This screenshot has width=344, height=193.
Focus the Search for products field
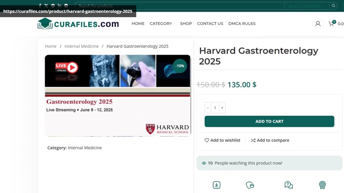[180, 6]
